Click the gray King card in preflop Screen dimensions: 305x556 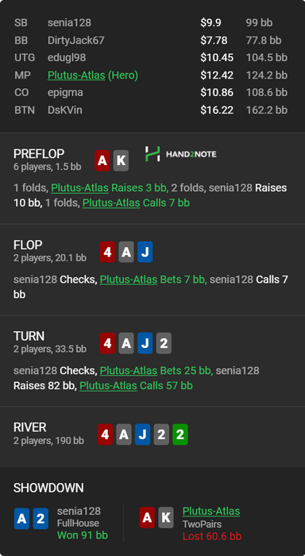tap(121, 160)
